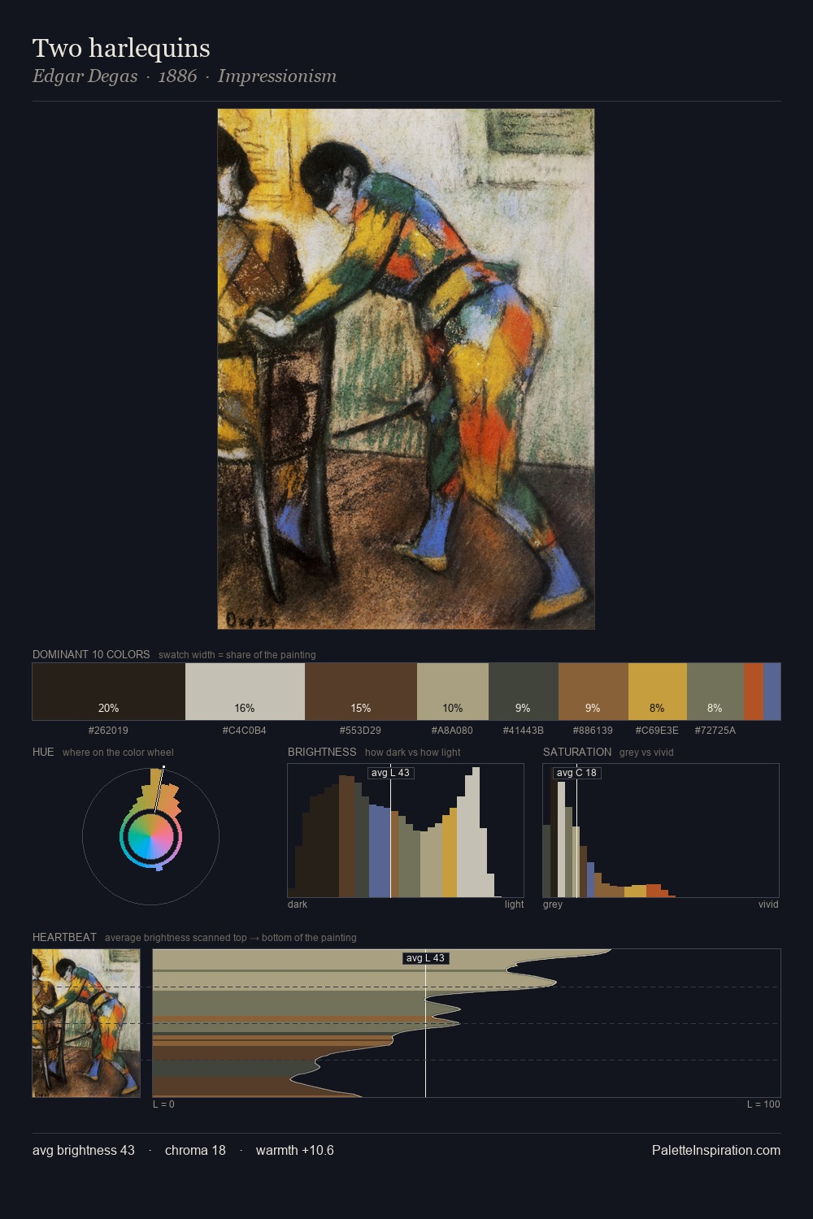The width and height of the screenshot is (813, 1219).
Task: Click the 'avg L 43' label in Brightness histogram
Action: pyautogui.click(x=390, y=773)
